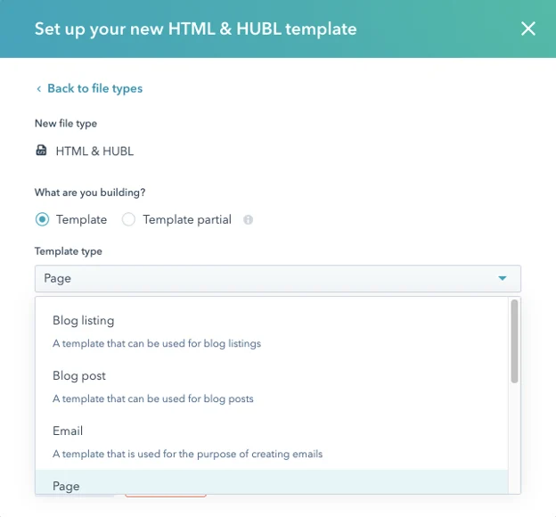The height and width of the screenshot is (517, 556).
Task: Select the Template radio button
Action: tap(42, 219)
